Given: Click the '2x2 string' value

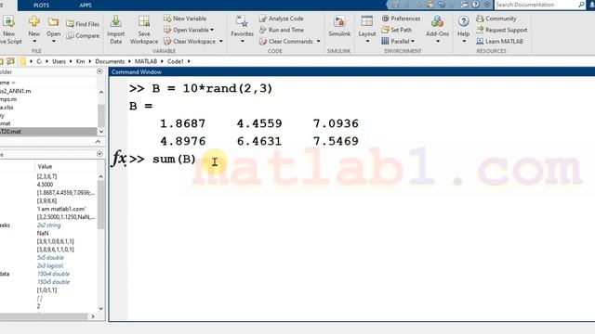Looking at the screenshot, I should [48, 225].
